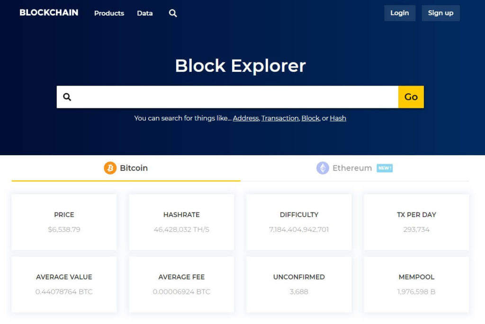This screenshot has height=324, width=485.
Task: Open the UNCONFIRMED stat card
Action: click(299, 284)
